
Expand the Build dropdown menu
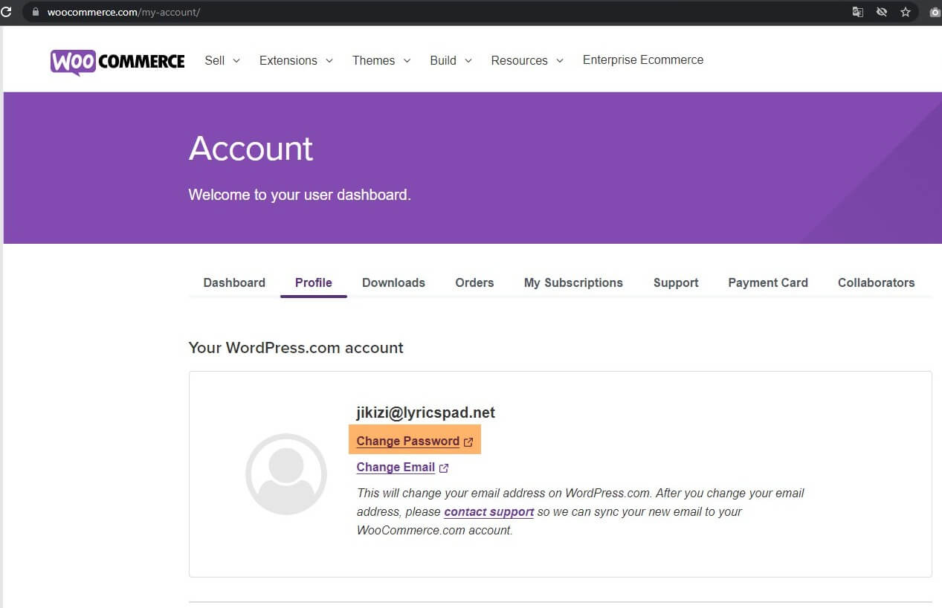pyautogui.click(x=451, y=60)
